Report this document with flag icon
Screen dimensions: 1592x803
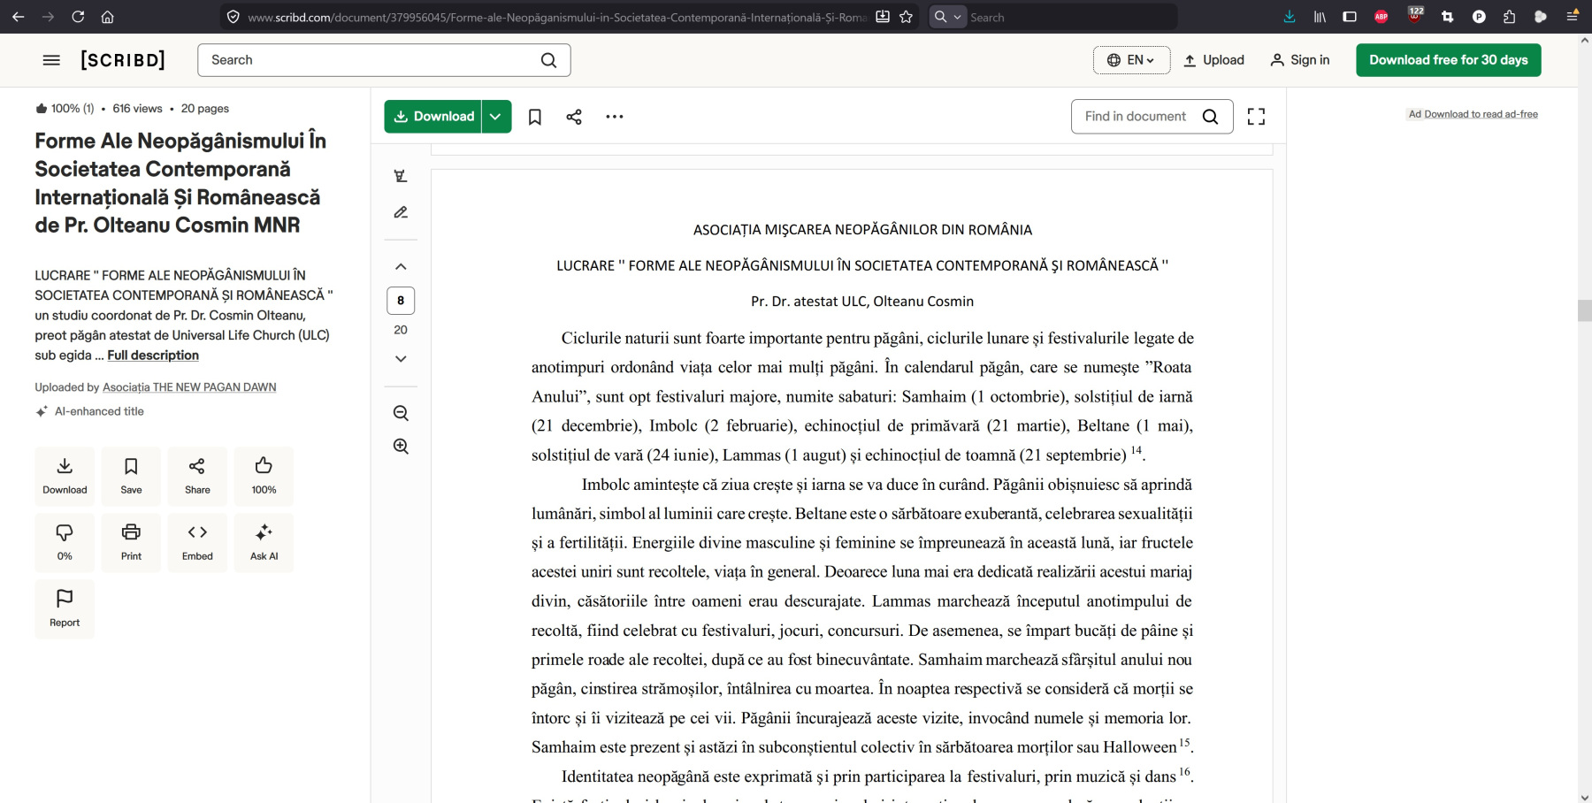[65, 608]
